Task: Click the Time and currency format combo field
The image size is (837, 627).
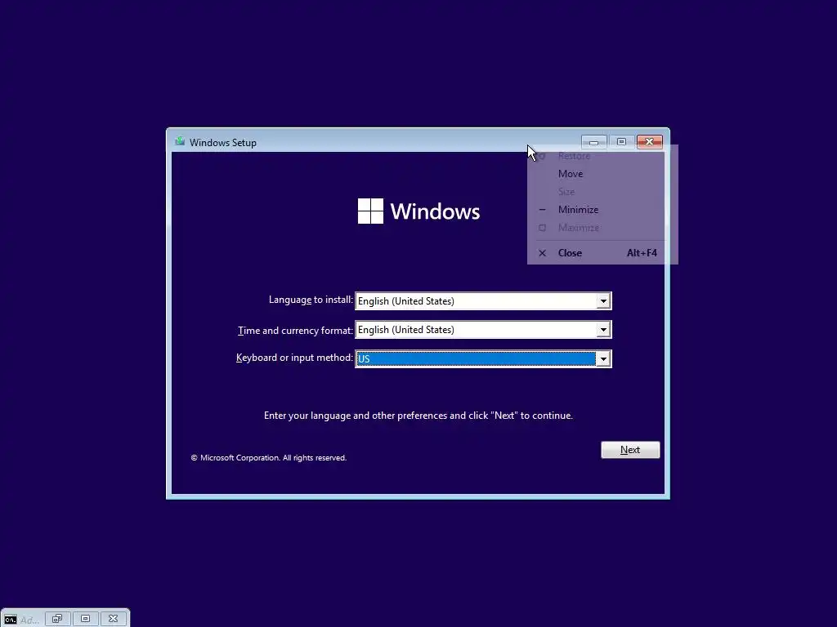Action: pos(483,330)
